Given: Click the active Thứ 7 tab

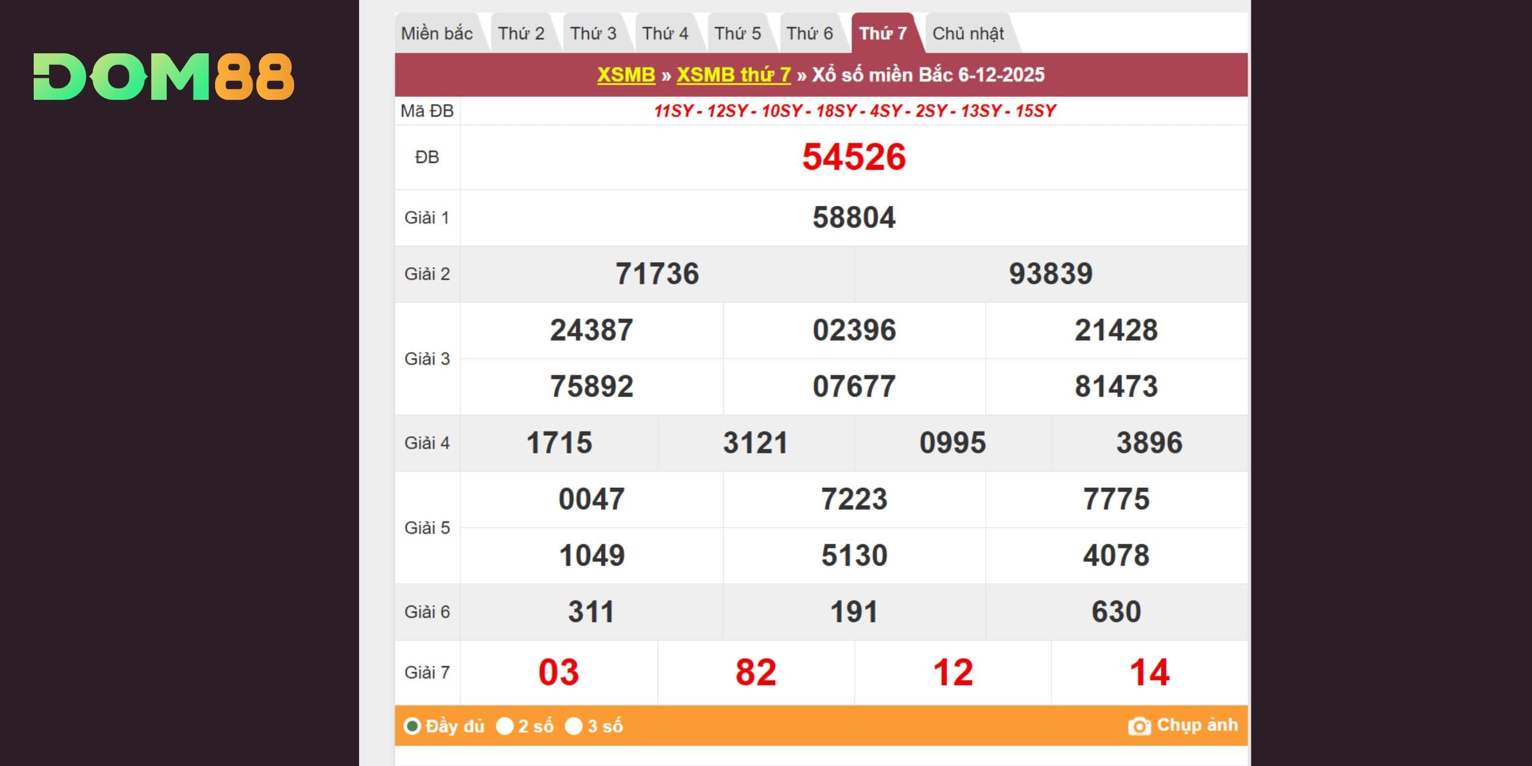Looking at the screenshot, I should coord(882,33).
